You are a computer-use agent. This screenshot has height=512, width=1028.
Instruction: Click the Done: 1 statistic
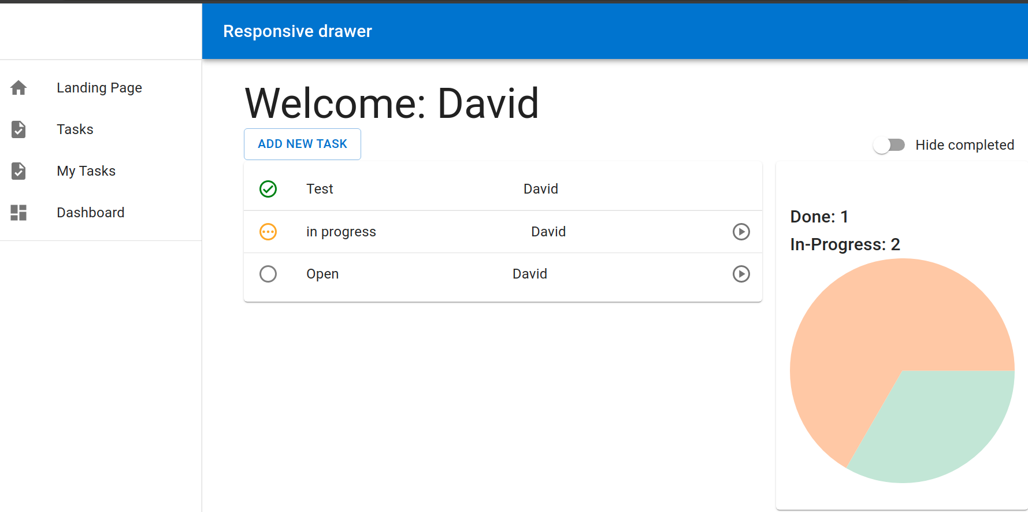coord(819,217)
